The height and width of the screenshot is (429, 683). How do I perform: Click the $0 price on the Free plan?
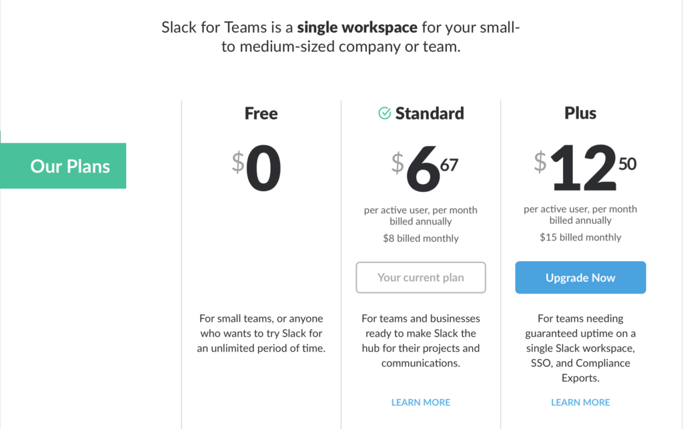[x=257, y=168]
